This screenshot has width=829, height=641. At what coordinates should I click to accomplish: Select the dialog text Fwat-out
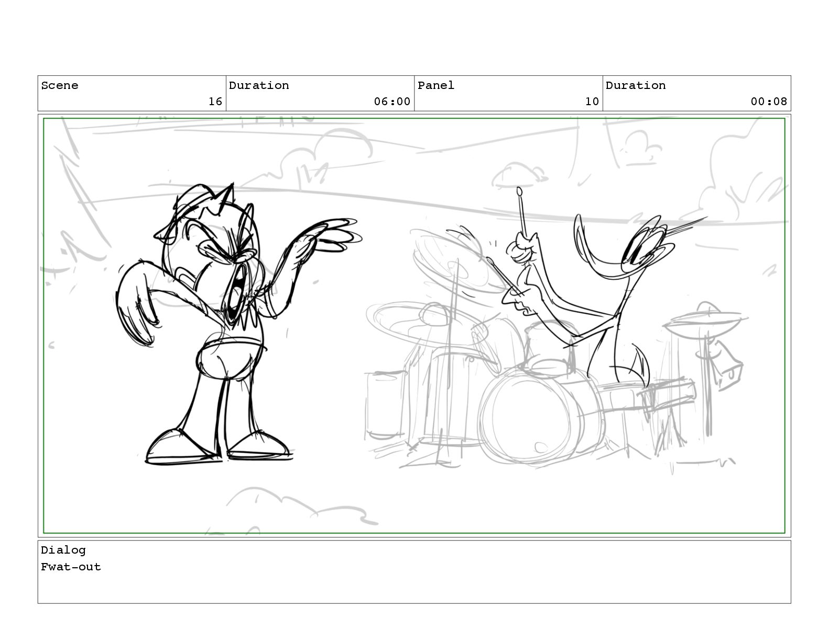point(71,567)
